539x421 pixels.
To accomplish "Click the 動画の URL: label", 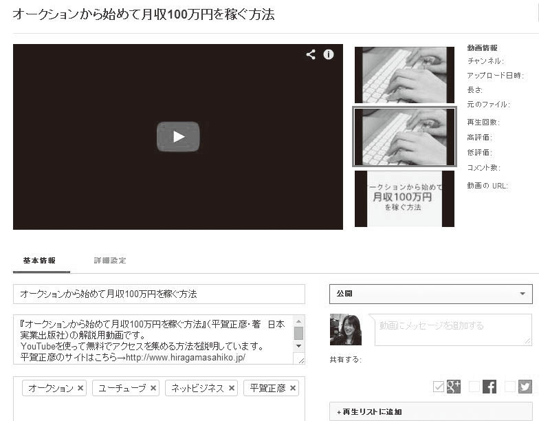I will pos(487,186).
